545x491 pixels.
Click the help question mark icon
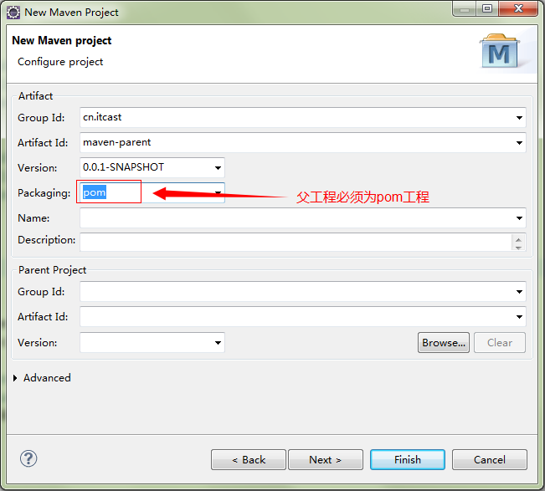tap(28, 458)
